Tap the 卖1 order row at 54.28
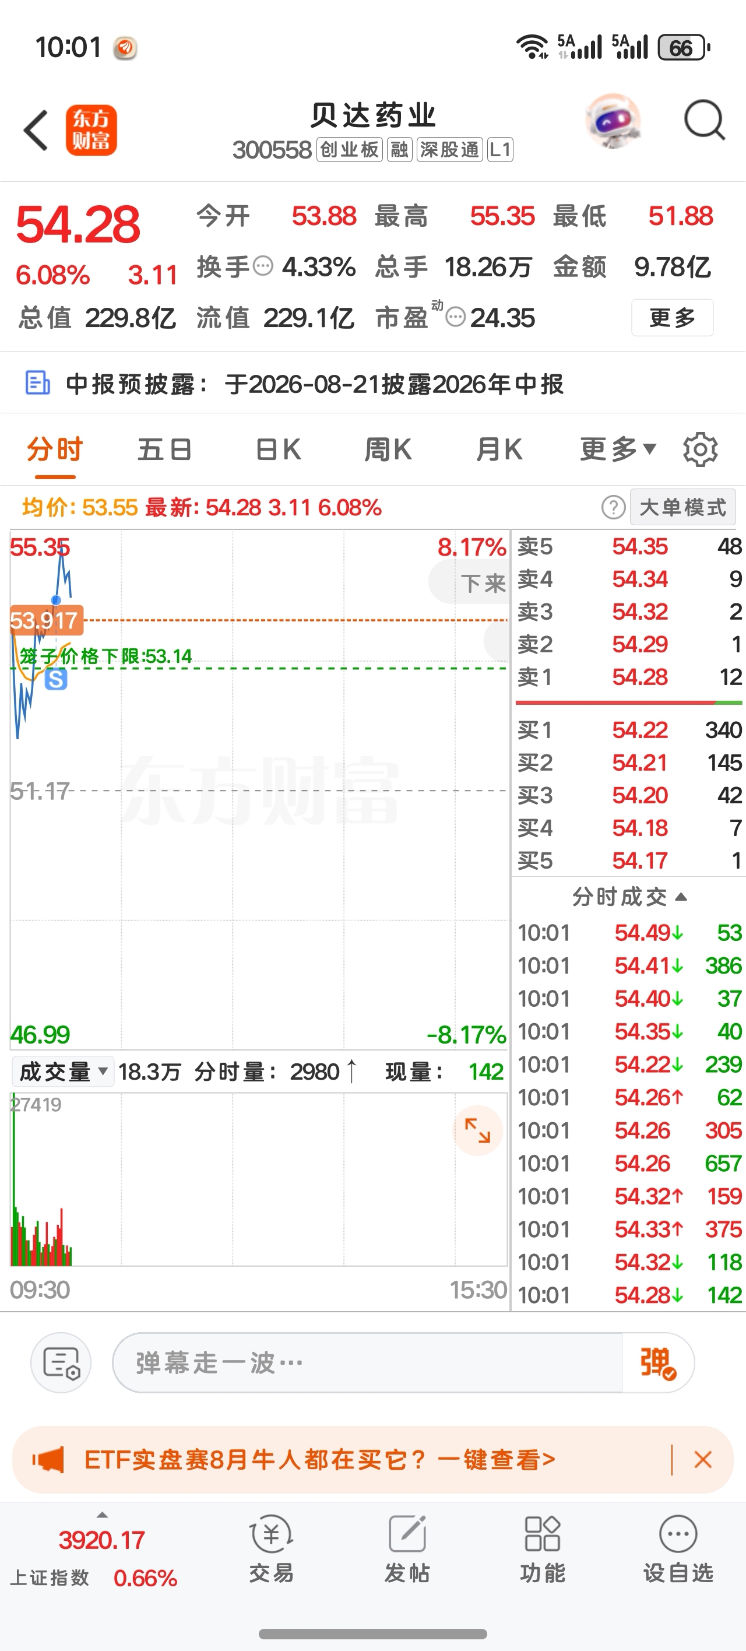Viewport: 746px width, 1651px height. 629,677
